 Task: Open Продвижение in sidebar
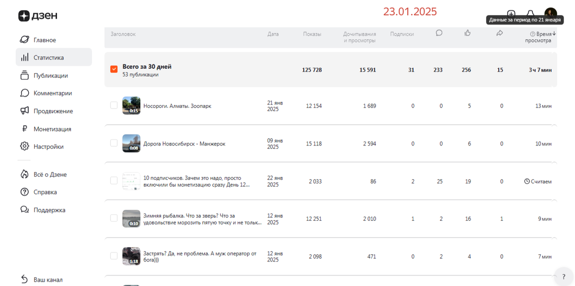click(x=54, y=111)
